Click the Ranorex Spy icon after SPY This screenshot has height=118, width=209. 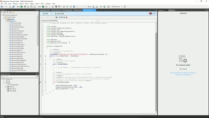pos(104,7)
